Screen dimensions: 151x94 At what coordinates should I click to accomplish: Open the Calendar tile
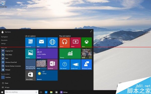click(30, 42)
